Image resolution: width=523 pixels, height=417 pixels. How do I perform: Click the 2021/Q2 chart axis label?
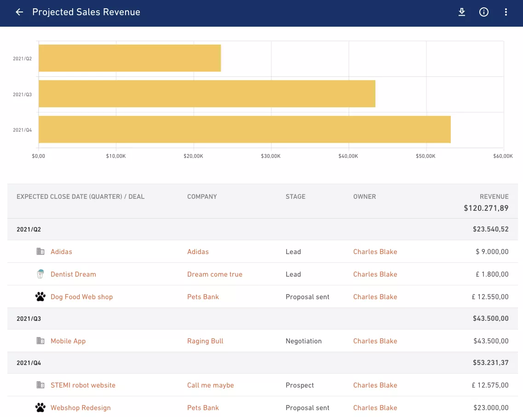[x=23, y=58]
